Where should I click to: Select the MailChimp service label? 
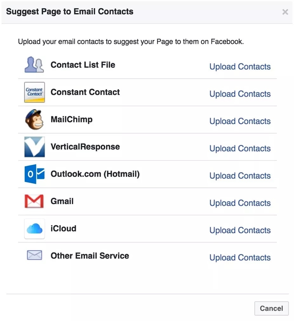coord(71,120)
